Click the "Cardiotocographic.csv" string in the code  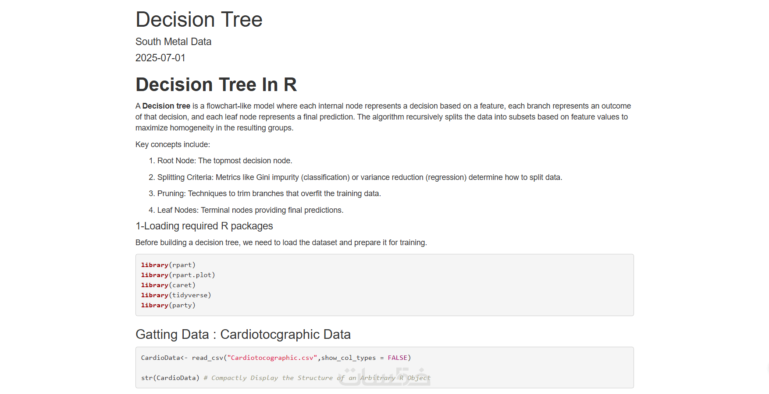pyautogui.click(x=272, y=358)
